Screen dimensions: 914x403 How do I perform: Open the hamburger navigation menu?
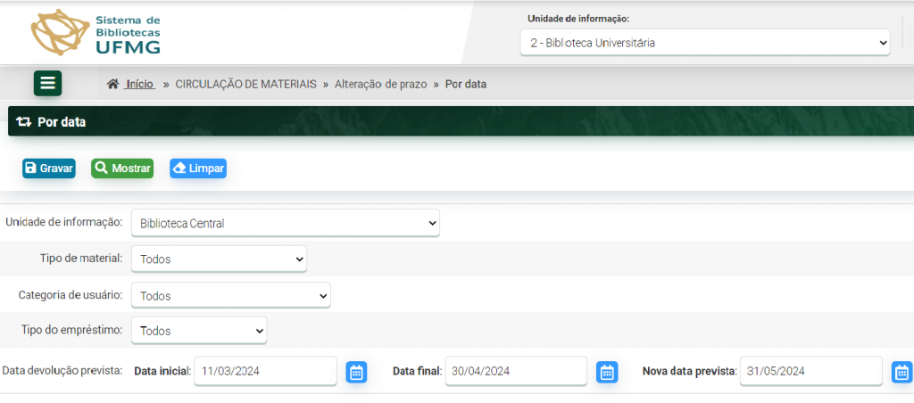47,83
